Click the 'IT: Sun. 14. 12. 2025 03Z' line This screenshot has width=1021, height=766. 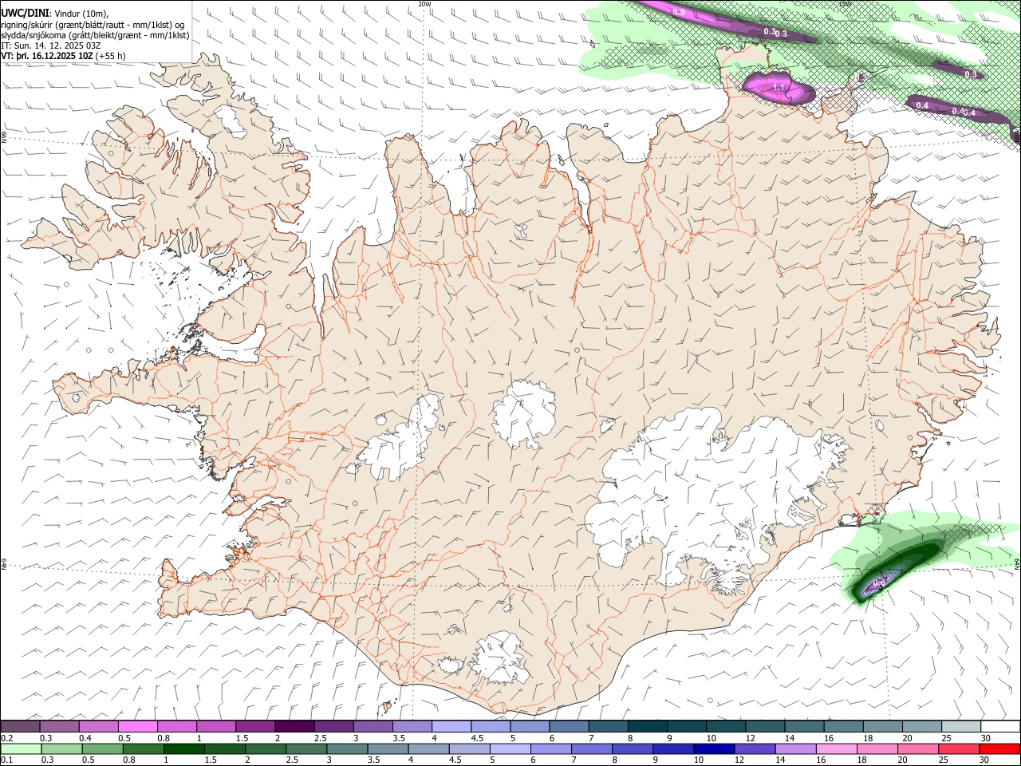(50, 45)
